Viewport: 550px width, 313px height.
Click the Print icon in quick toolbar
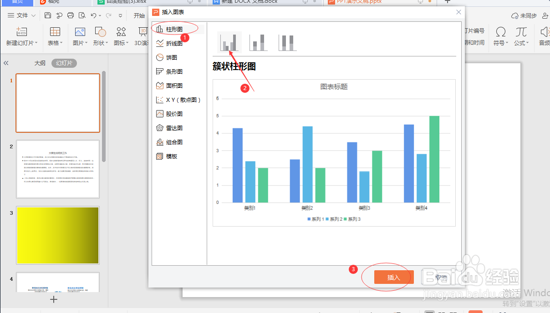click(71, 15)
